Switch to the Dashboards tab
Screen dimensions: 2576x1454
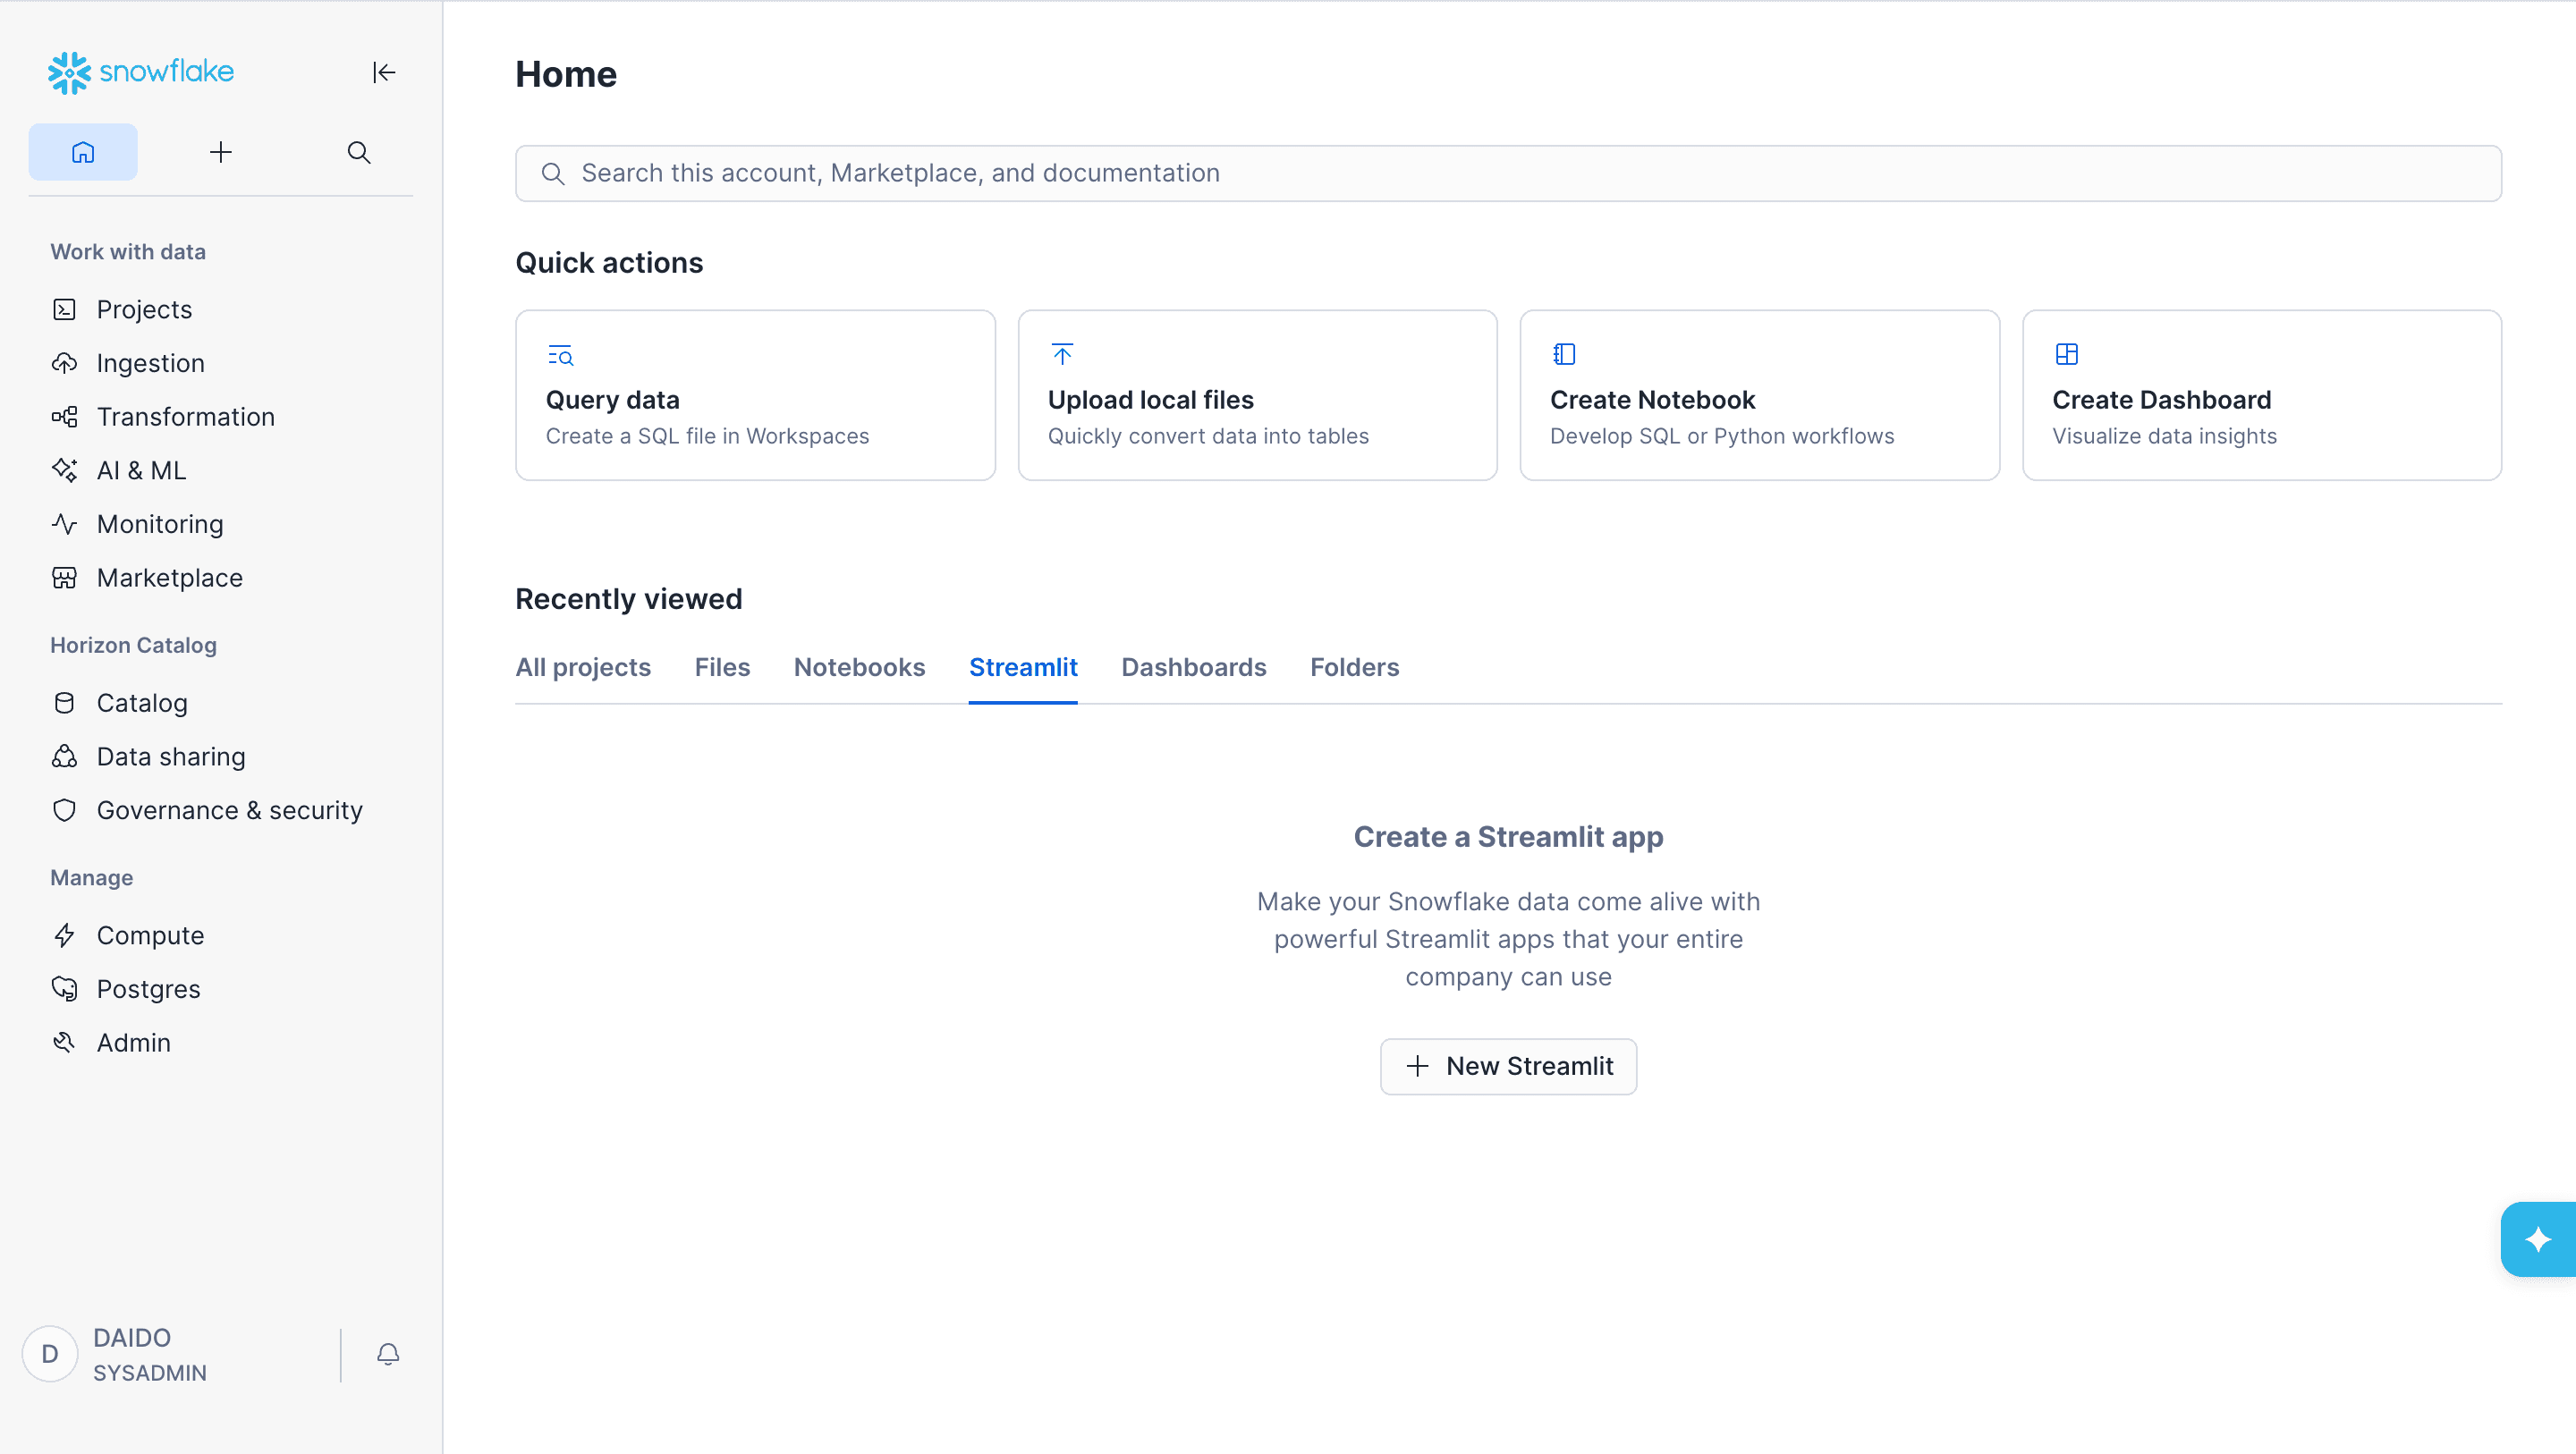(x=1193, y=667)
